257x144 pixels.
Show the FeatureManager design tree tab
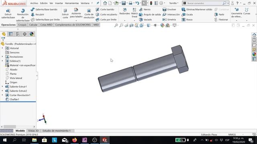4,34
